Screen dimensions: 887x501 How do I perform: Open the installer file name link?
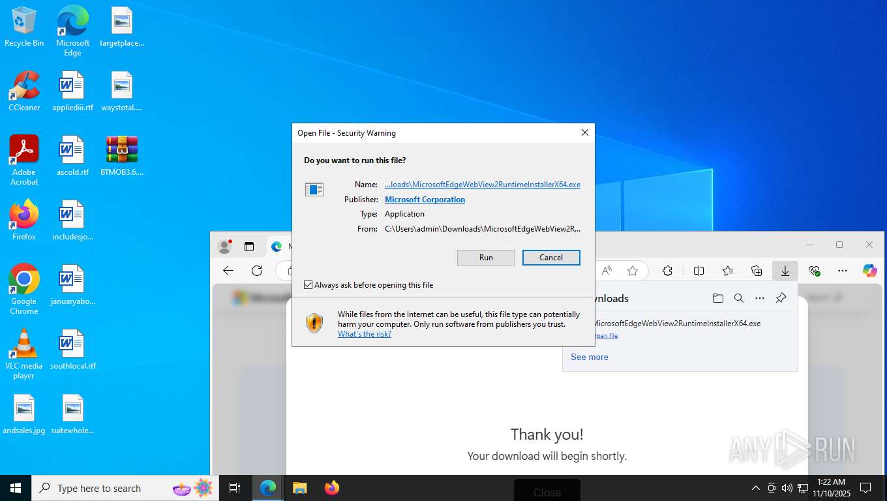pos(483,185)
